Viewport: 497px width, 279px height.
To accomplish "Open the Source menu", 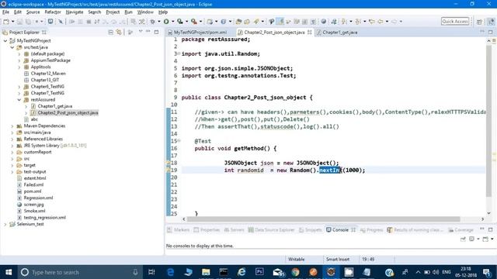I will [33, 12].
